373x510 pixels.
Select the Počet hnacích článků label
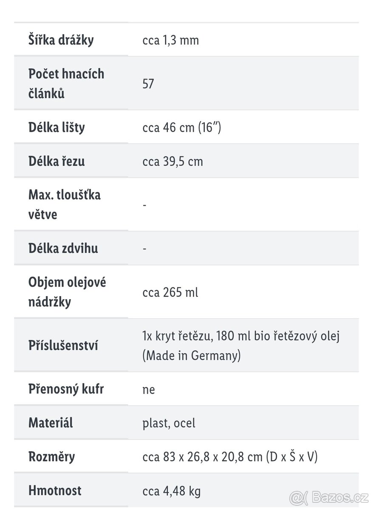[66, 83]
